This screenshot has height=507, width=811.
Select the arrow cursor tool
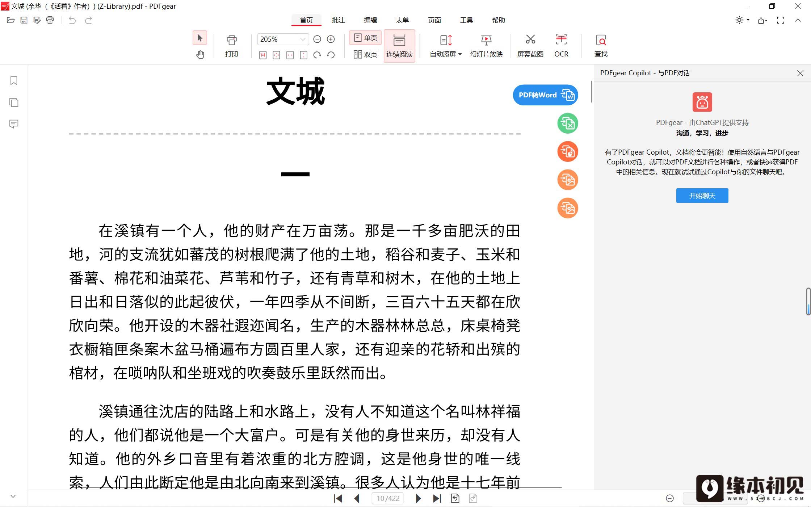(200, 38)
